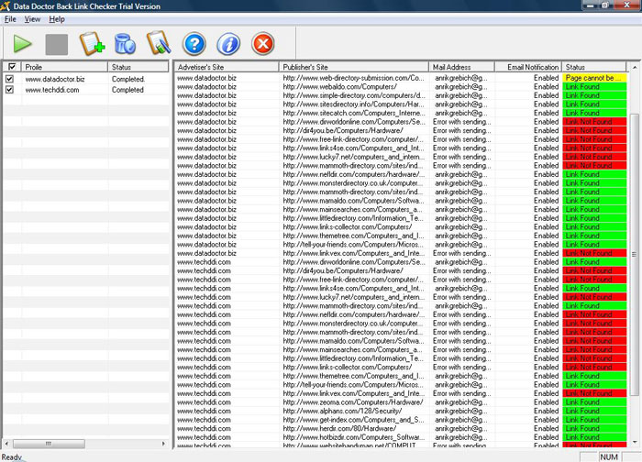This screenshot has width=642, height=462.
Task: Select the simple-directory.com publisher row
Action: click(x=401, y=95)
